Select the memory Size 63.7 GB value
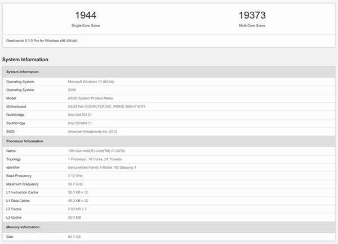The width and height of the screenshot is (338, 244). pyautogui.click(x=74, y=237)
